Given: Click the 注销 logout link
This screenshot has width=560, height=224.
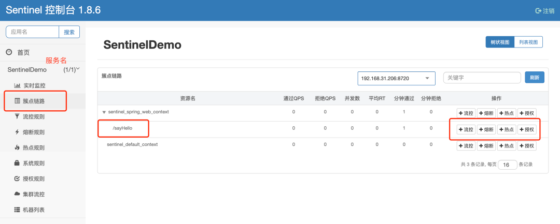Looking at the screenshot, I should [544, 11].
